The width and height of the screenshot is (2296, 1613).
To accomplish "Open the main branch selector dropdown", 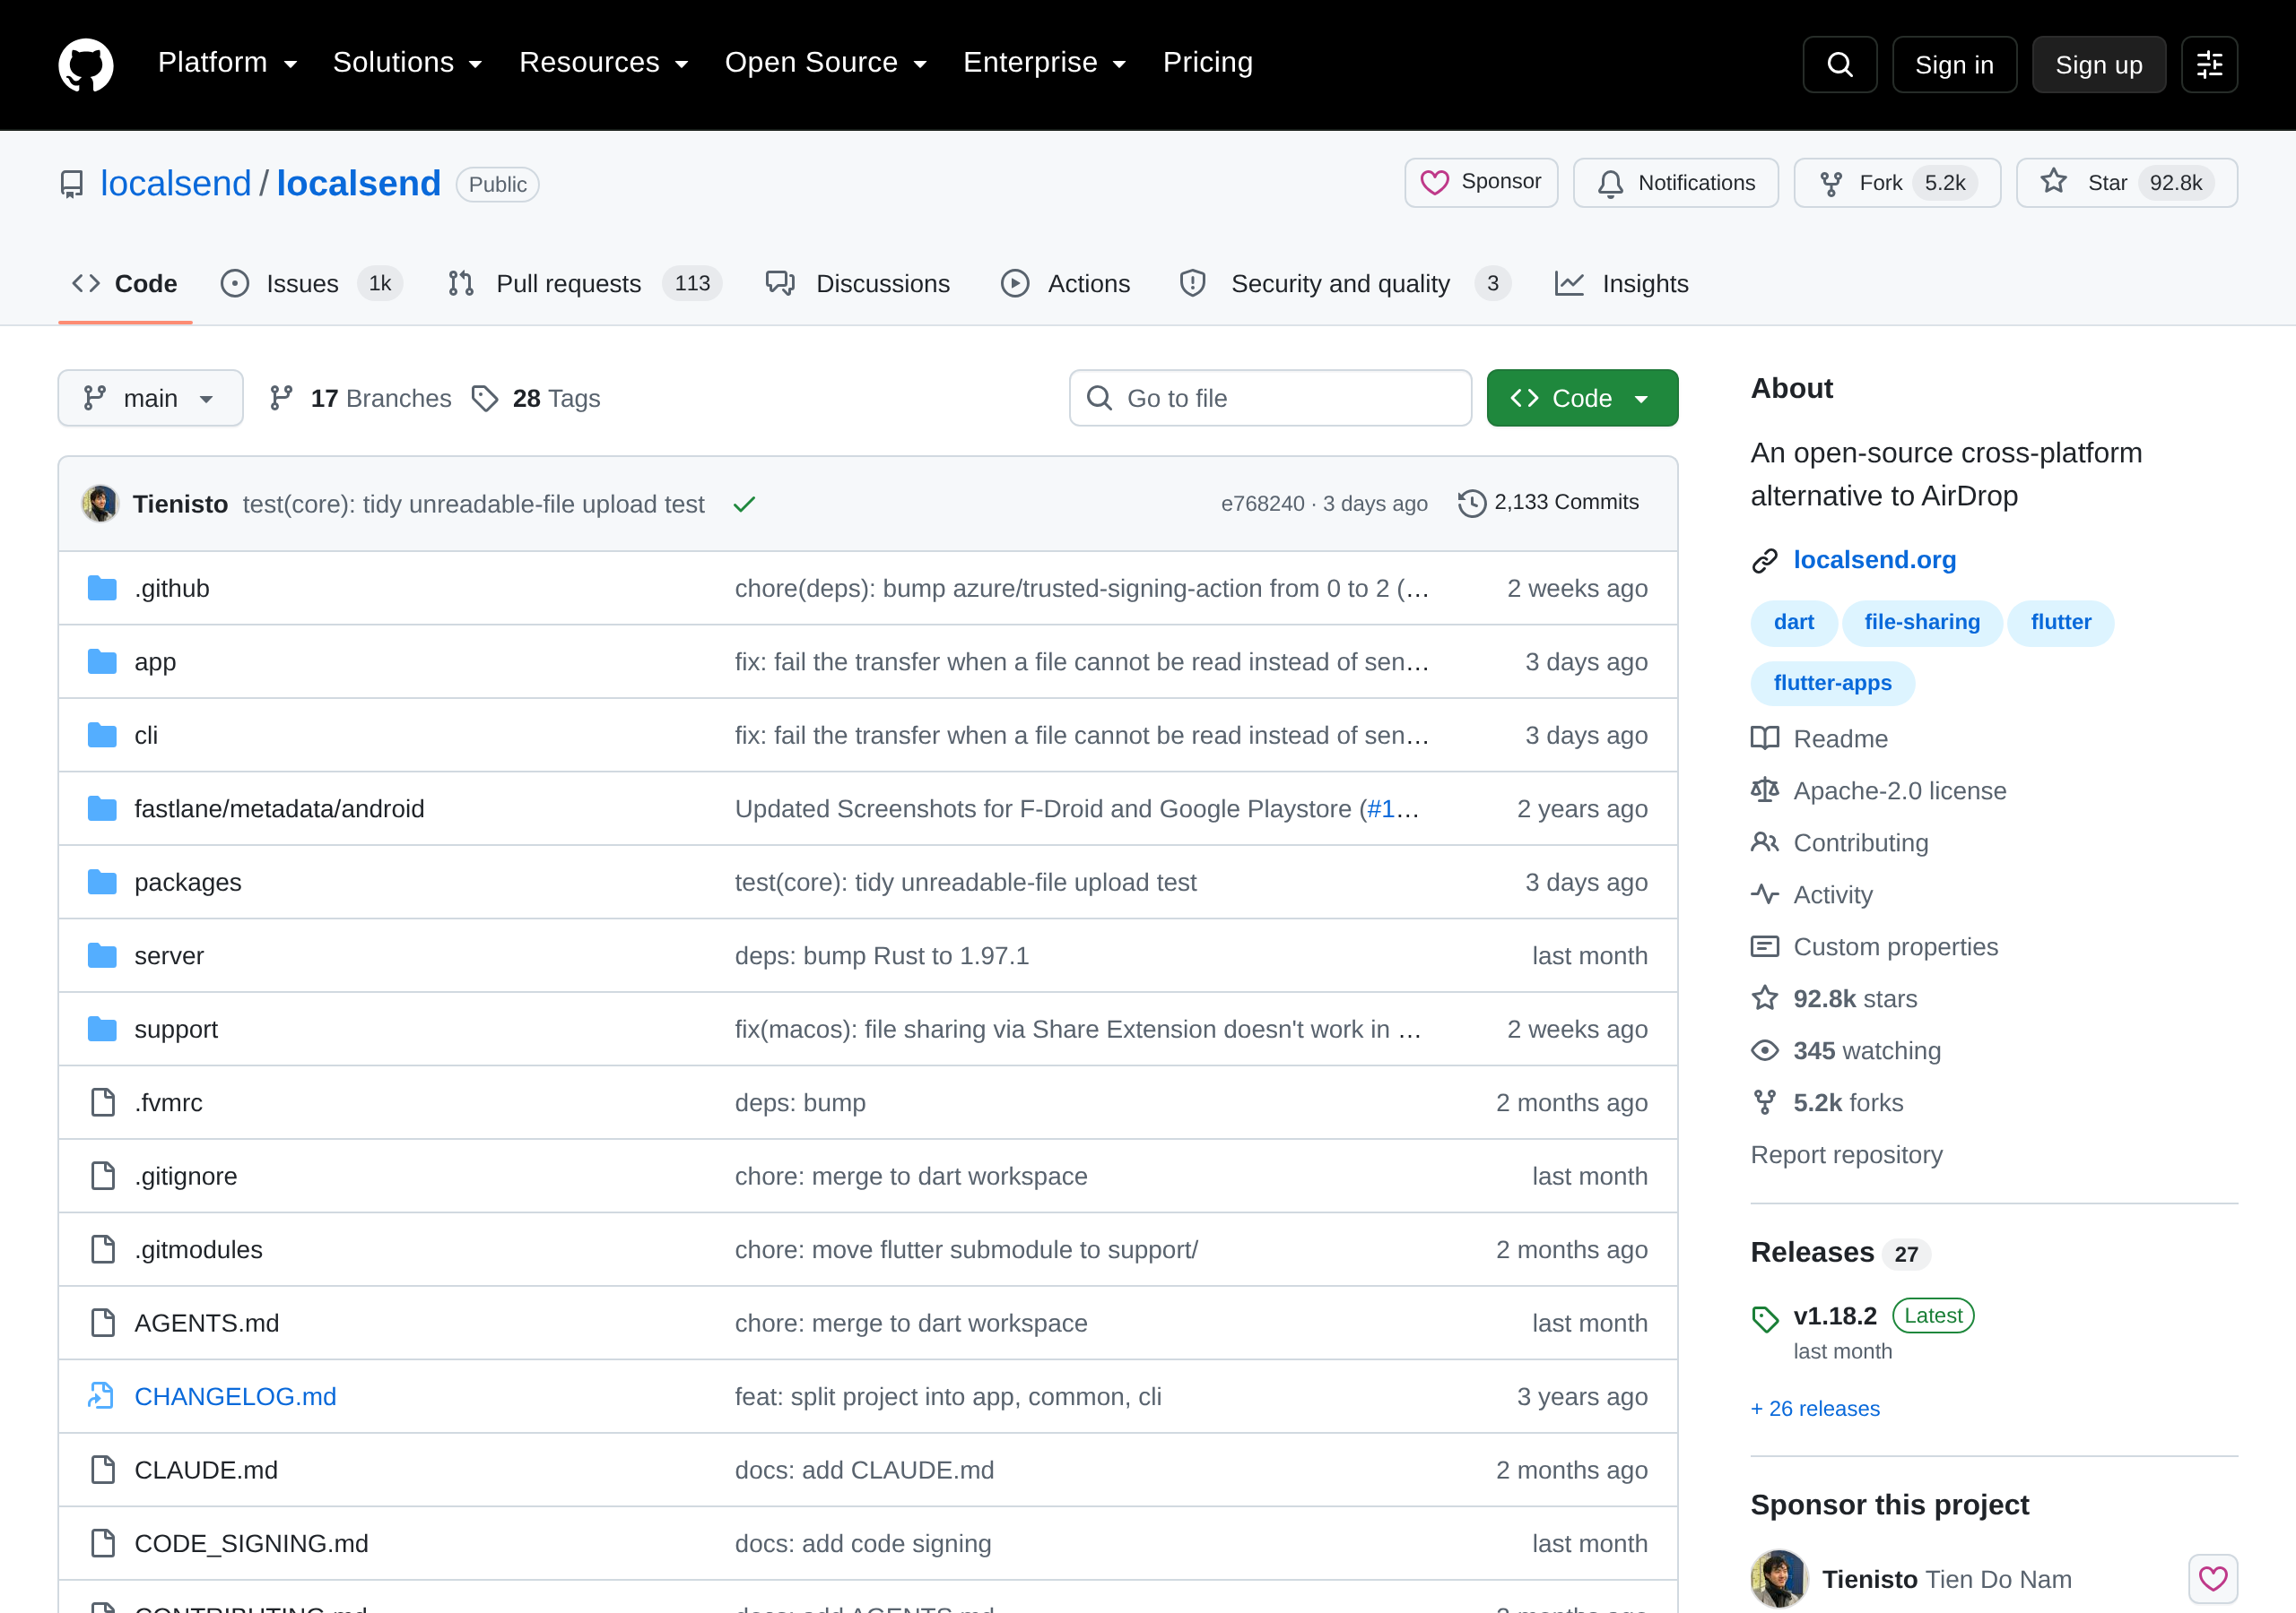I will (150, 398).
